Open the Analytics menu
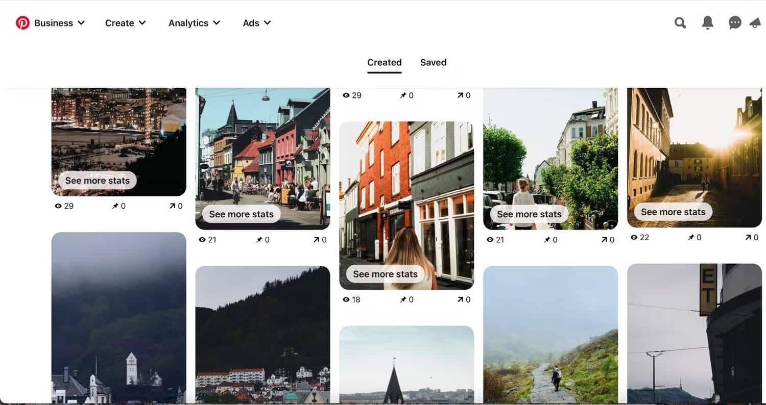766x405 pixels. [194, 22]
